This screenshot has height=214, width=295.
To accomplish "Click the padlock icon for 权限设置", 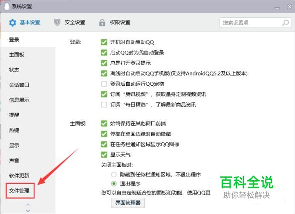I will [102, 23].
